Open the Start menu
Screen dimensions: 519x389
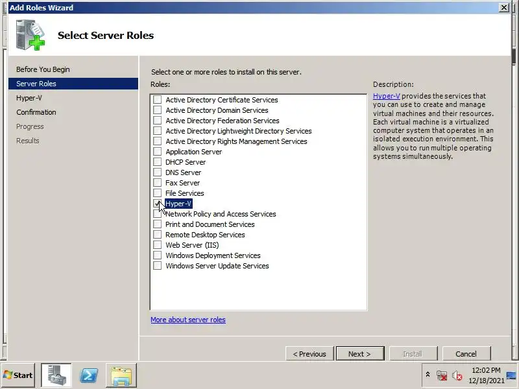coord(18,375)
